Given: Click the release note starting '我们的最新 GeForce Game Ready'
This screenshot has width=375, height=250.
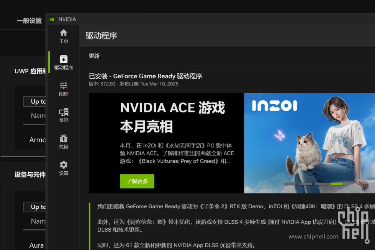Looking at the screenshot, I should (236, 206).
